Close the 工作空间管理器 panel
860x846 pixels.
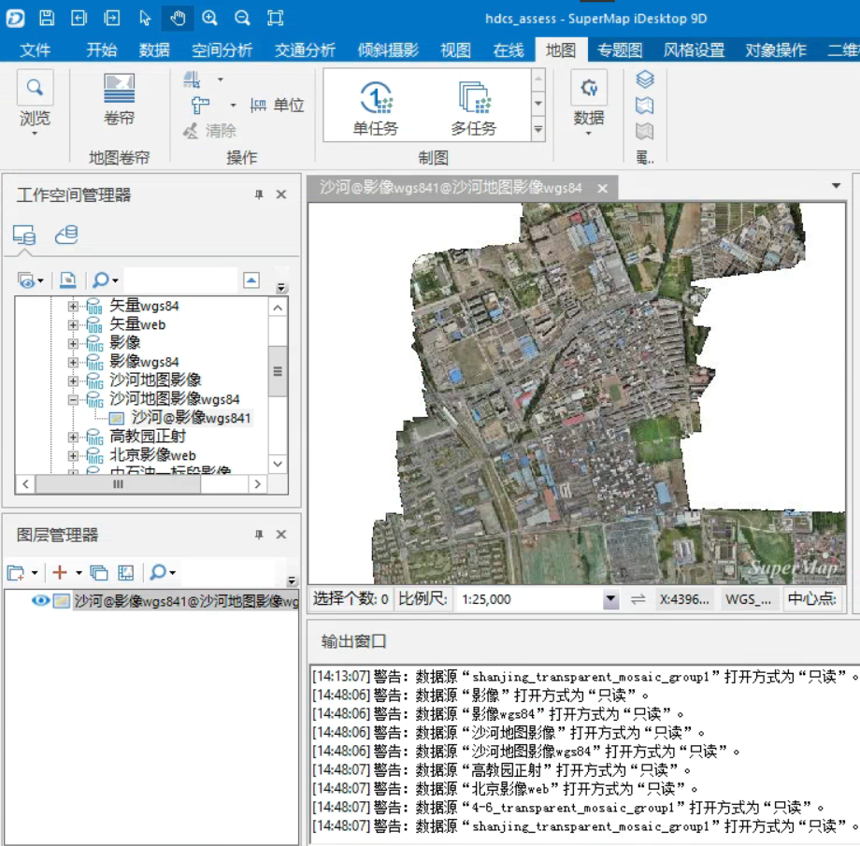(x=281, y=194)
